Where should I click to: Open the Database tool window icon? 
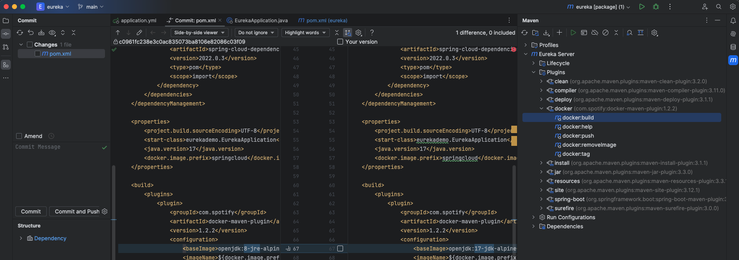pyautogui.click(x=733, y=47)
